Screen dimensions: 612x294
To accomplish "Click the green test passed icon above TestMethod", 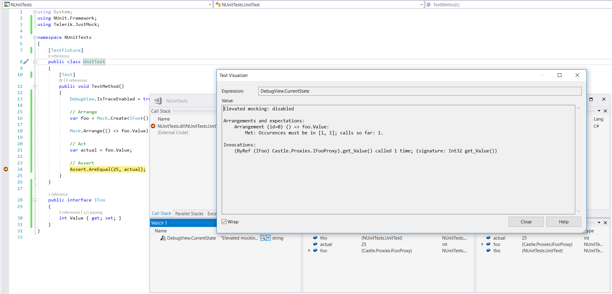I will pos(61,81).
